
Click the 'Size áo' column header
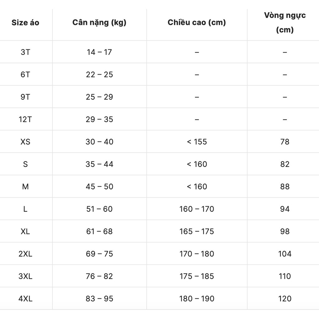pos(26,22)
